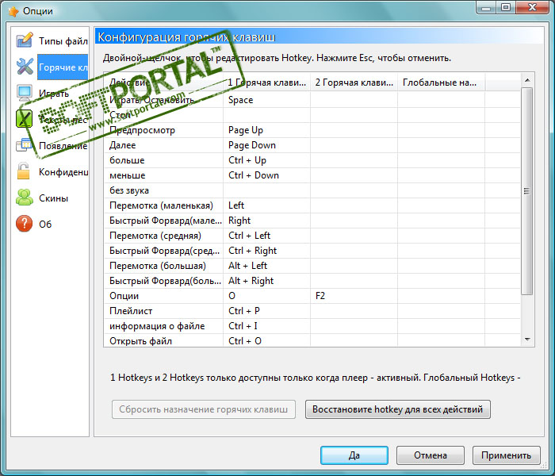The height and width of the screenshot is (476, 555).
Task: Select the Alt + Left hotkey cell
Action: (267, 266)
